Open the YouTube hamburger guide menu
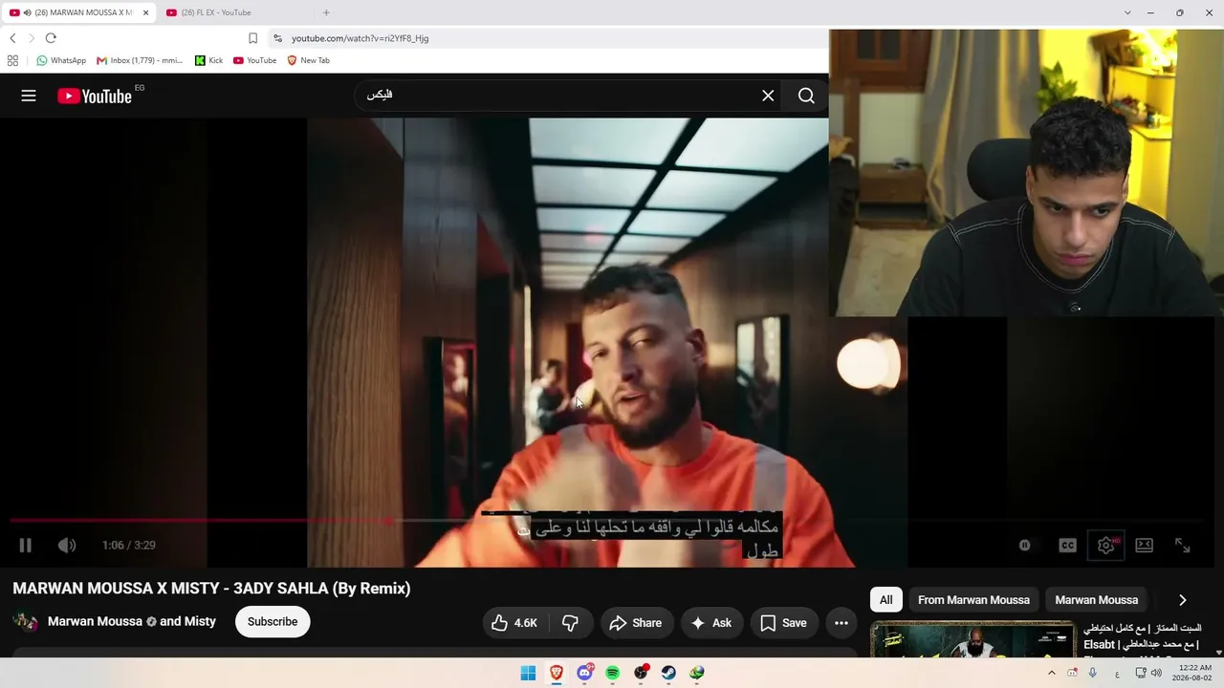 pyautogui.click(x=29, y=96)
